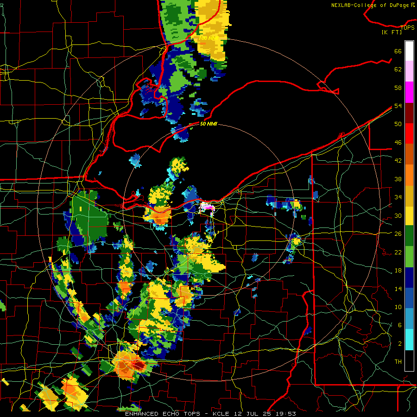Click the legend value 10
Screen dimensions: 417x417
click(x=398, y=307)
